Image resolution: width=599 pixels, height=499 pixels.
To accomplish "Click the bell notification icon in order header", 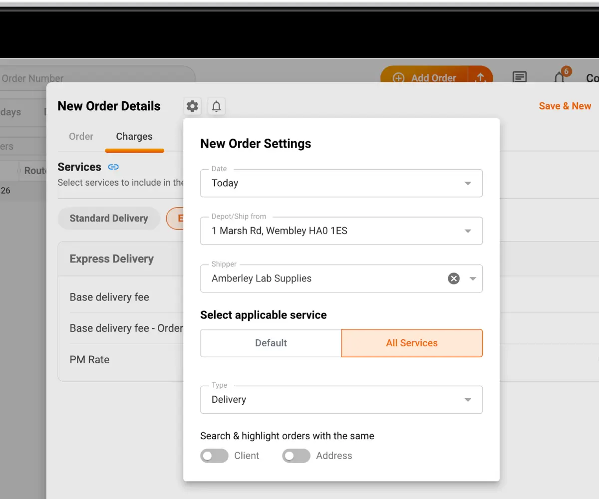I will click(x=216, y=106).
